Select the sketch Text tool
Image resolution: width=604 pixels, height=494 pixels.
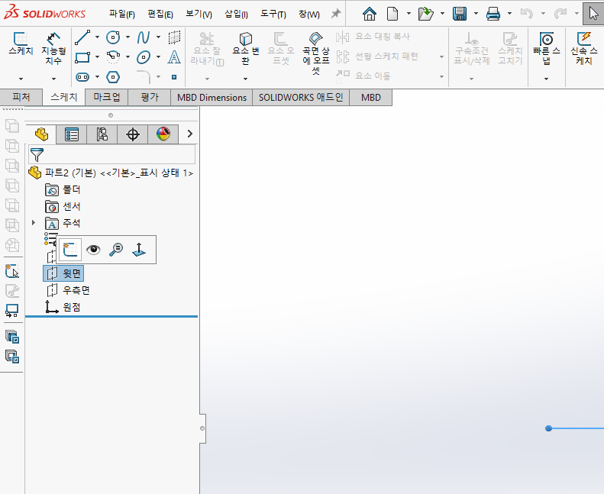pos(174,57)
